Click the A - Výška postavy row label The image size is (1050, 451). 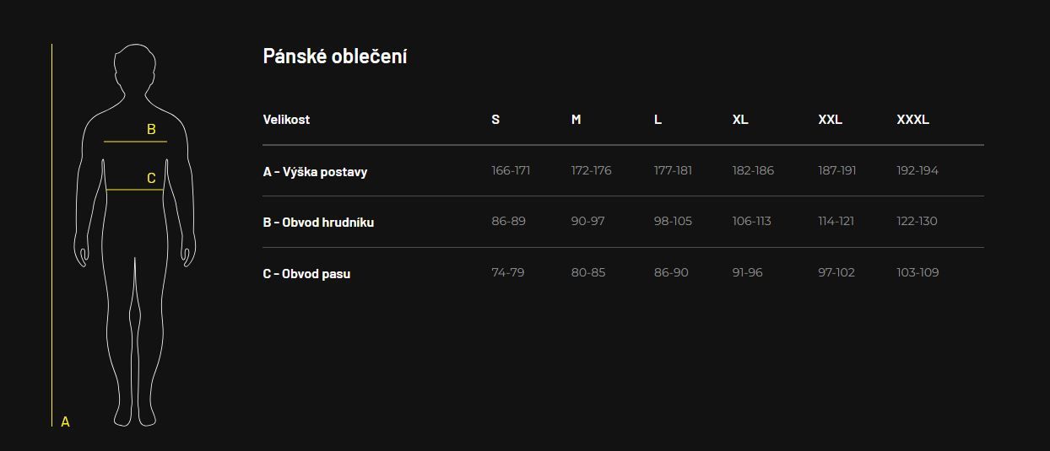click(315, 172)
